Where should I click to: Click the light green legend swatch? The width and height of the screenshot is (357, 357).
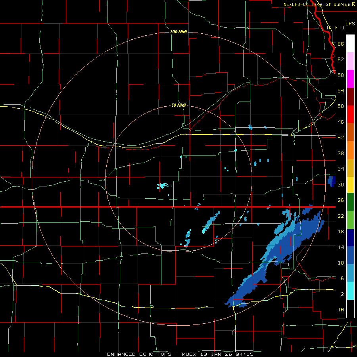350,220
